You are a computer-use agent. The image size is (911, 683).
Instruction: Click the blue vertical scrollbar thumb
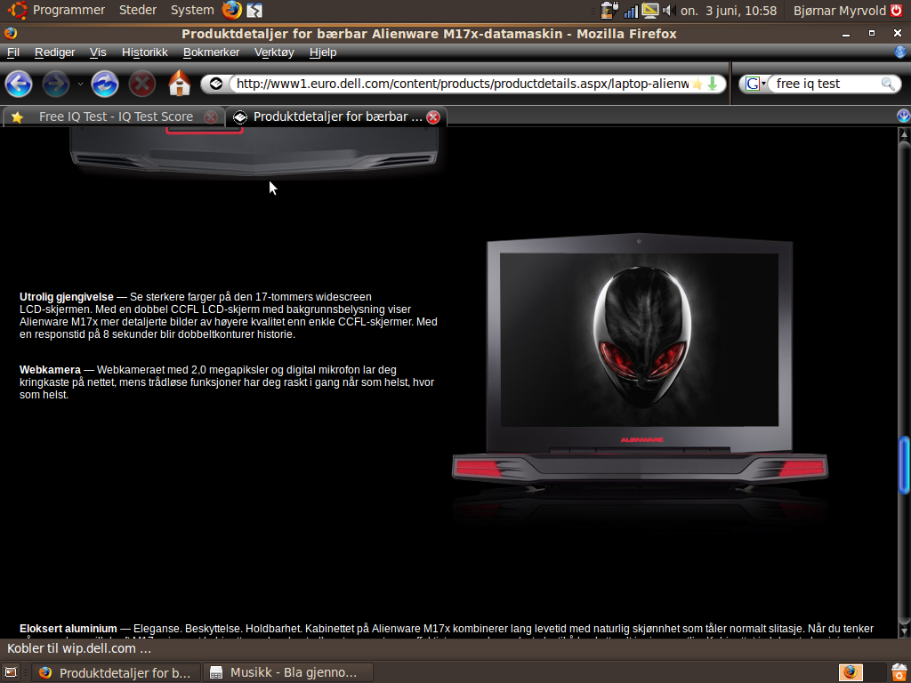click(904, 465)
